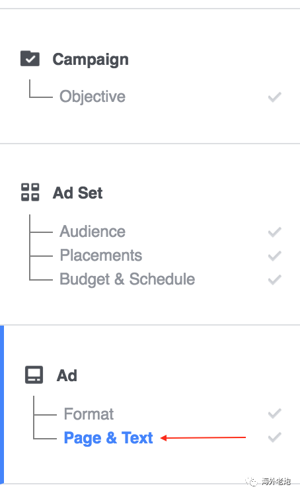
Task: Select the Ad section heading
Action: pos(67,376)
